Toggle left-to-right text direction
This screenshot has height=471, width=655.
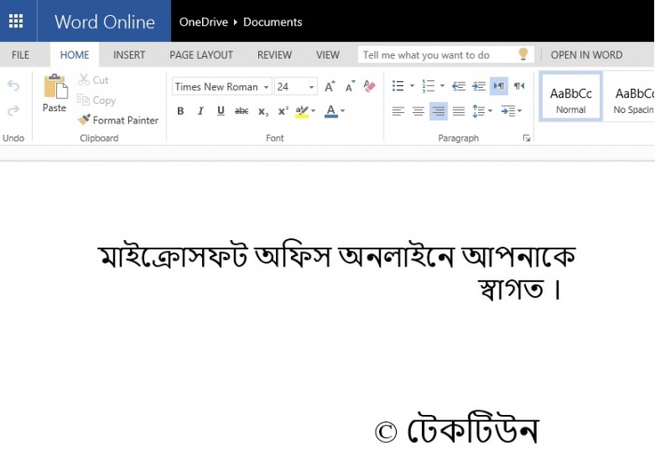click(499, 86)
